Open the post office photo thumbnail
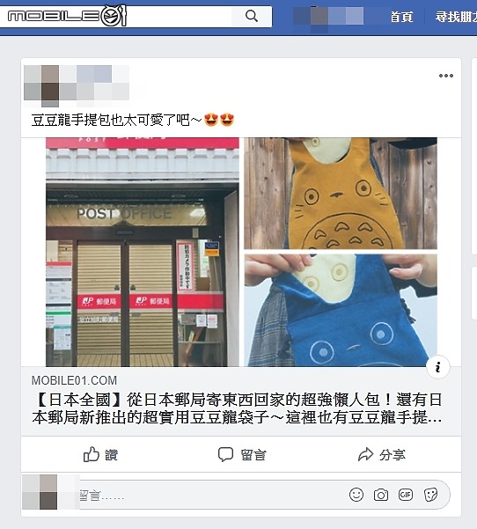The height and width of the screenshot is (529, 477). point(143,252)
